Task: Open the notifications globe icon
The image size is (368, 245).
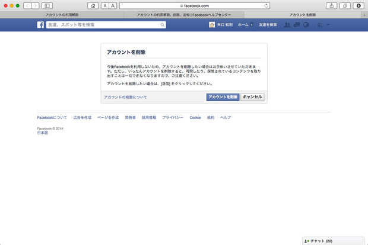Action: click(306, 25)
